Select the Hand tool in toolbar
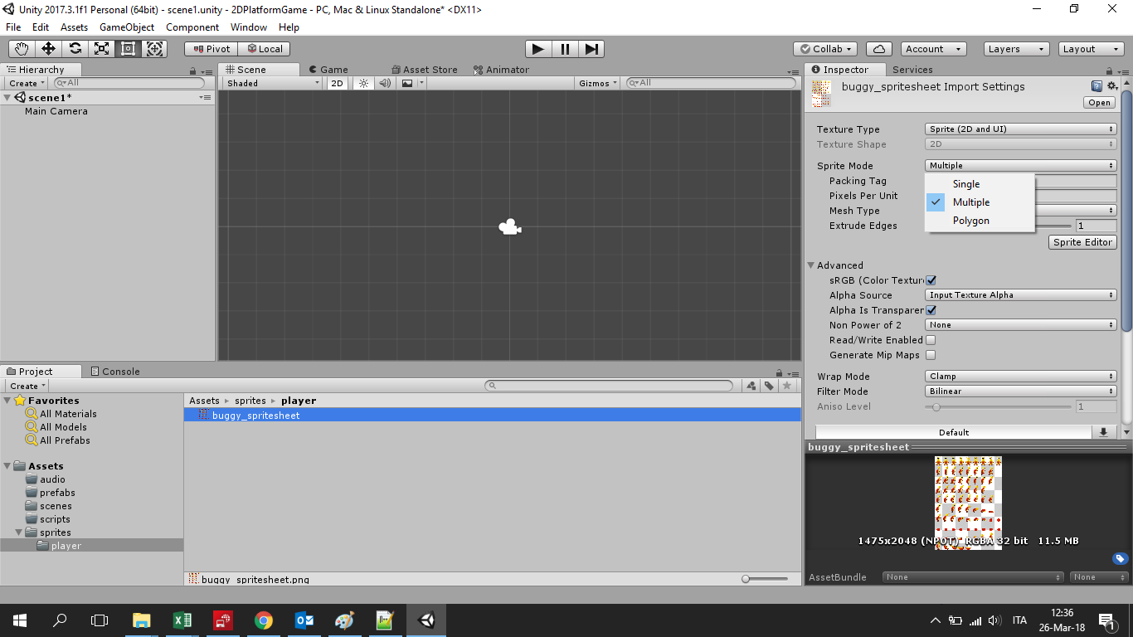 (22, 49)
